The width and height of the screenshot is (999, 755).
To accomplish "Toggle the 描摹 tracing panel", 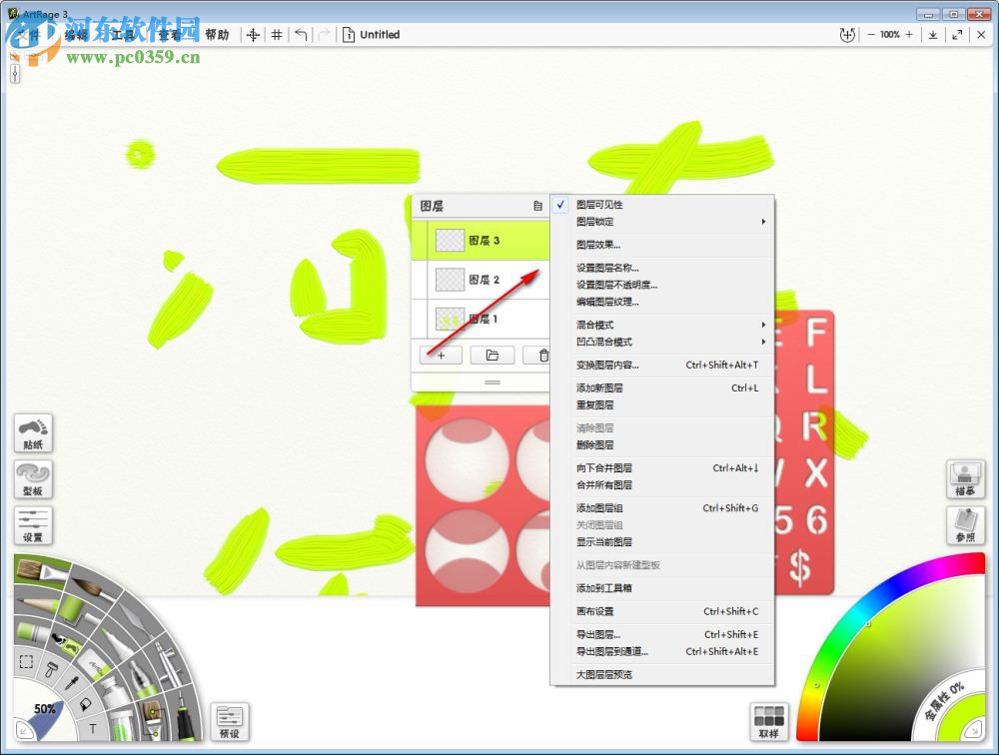I will click(965, 479).
